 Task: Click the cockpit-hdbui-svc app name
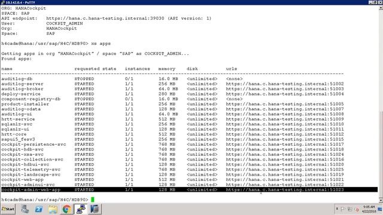(25, 164)
